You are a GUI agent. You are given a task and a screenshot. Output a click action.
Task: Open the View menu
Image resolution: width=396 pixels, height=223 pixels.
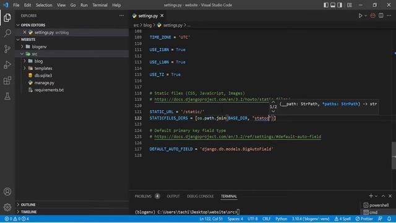click(x=61, y=5)
